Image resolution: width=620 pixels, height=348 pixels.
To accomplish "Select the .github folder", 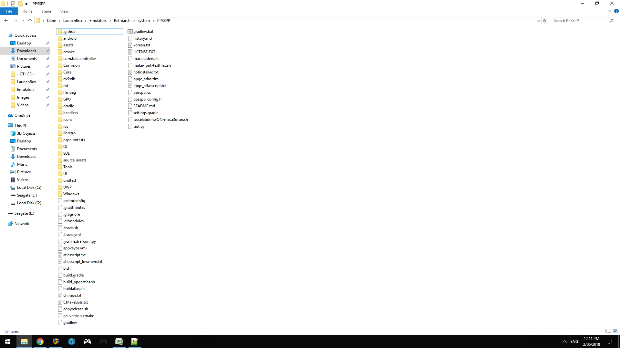I will point(89,32).
